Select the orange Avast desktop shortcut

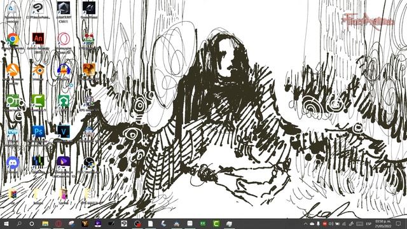[x=13, y=70]
